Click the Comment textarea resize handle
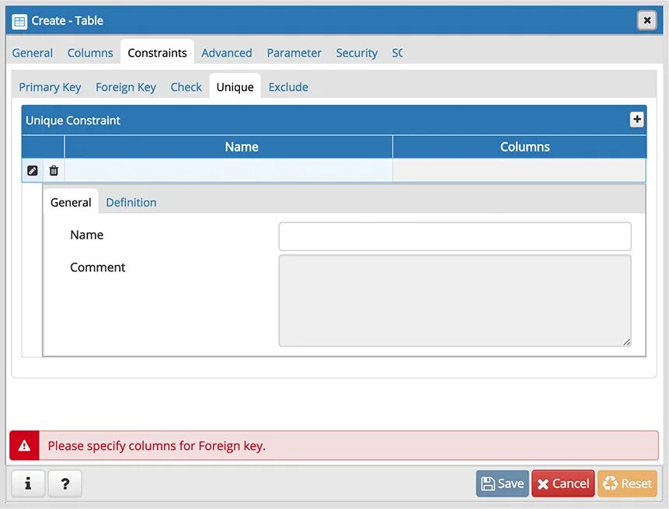669x509 pixels. [x=626, y=342]
